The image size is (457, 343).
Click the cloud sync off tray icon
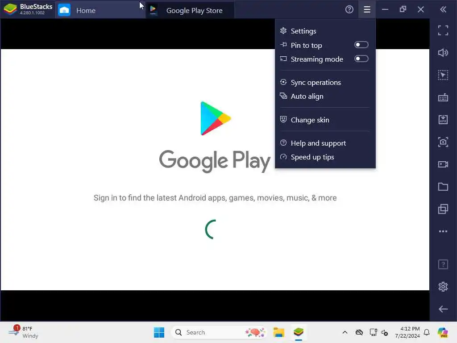click(x=359, y=332)
